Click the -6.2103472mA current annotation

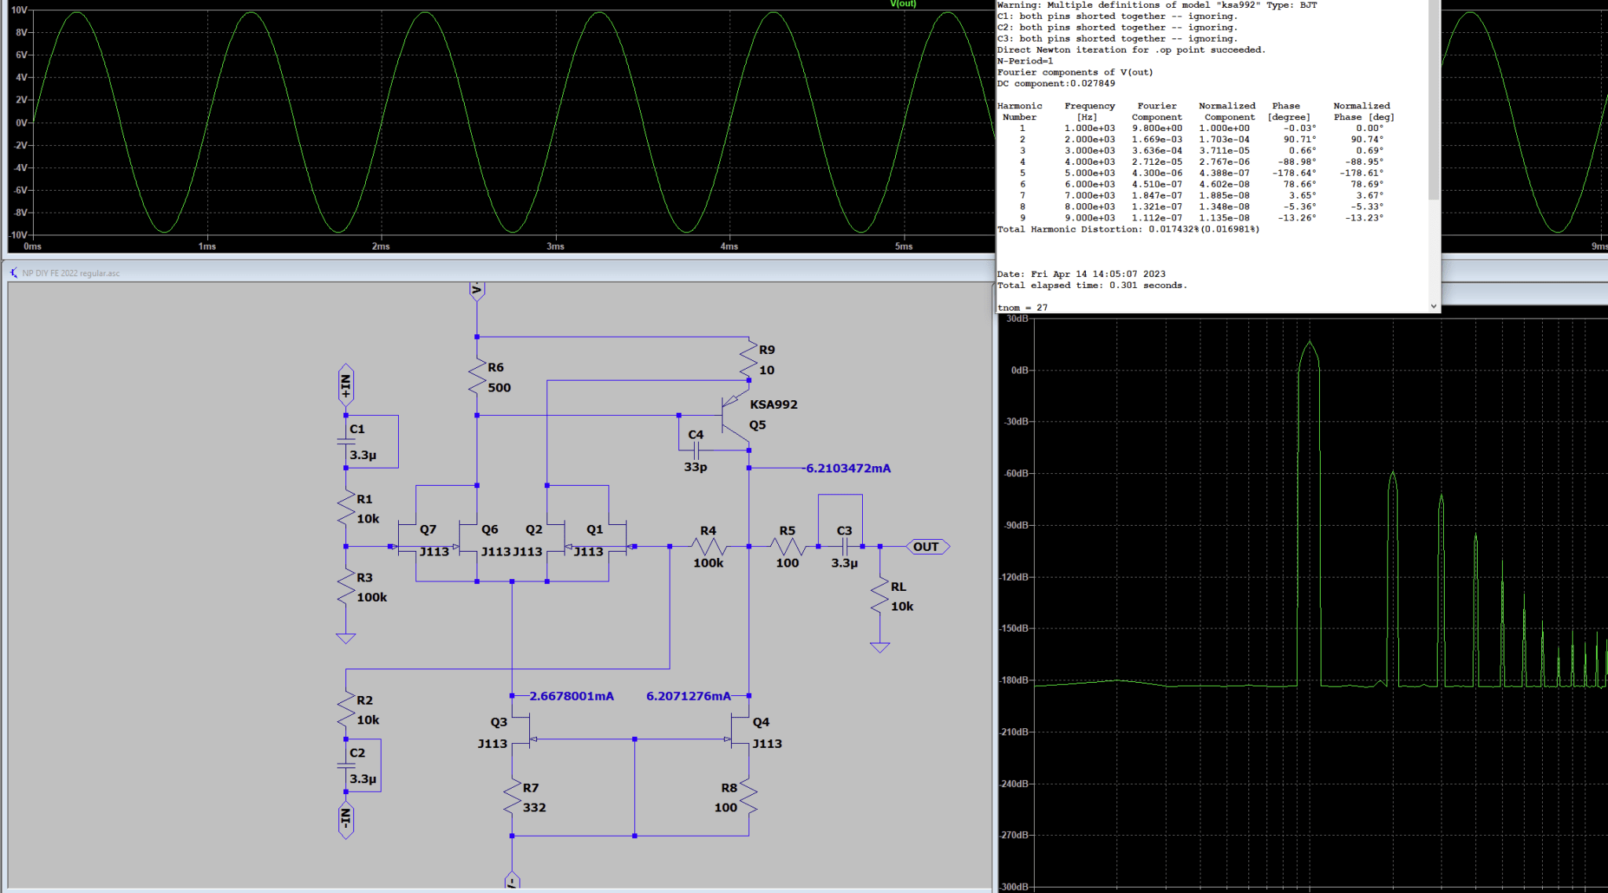tap(846, 468)
